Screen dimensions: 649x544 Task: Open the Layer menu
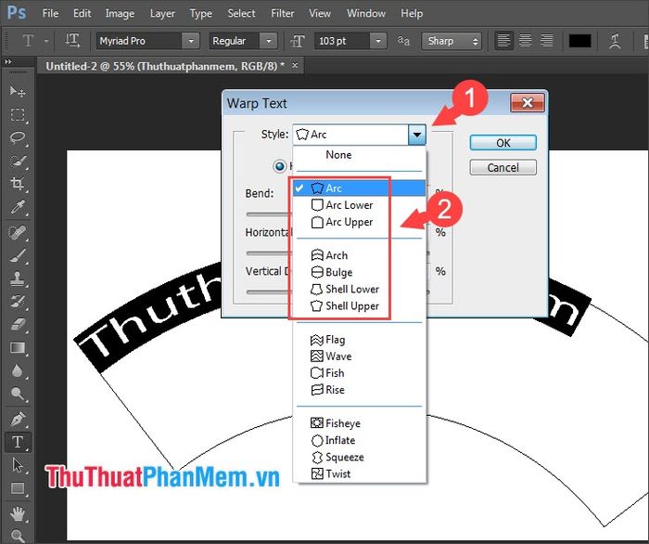[x=162, y=13]
